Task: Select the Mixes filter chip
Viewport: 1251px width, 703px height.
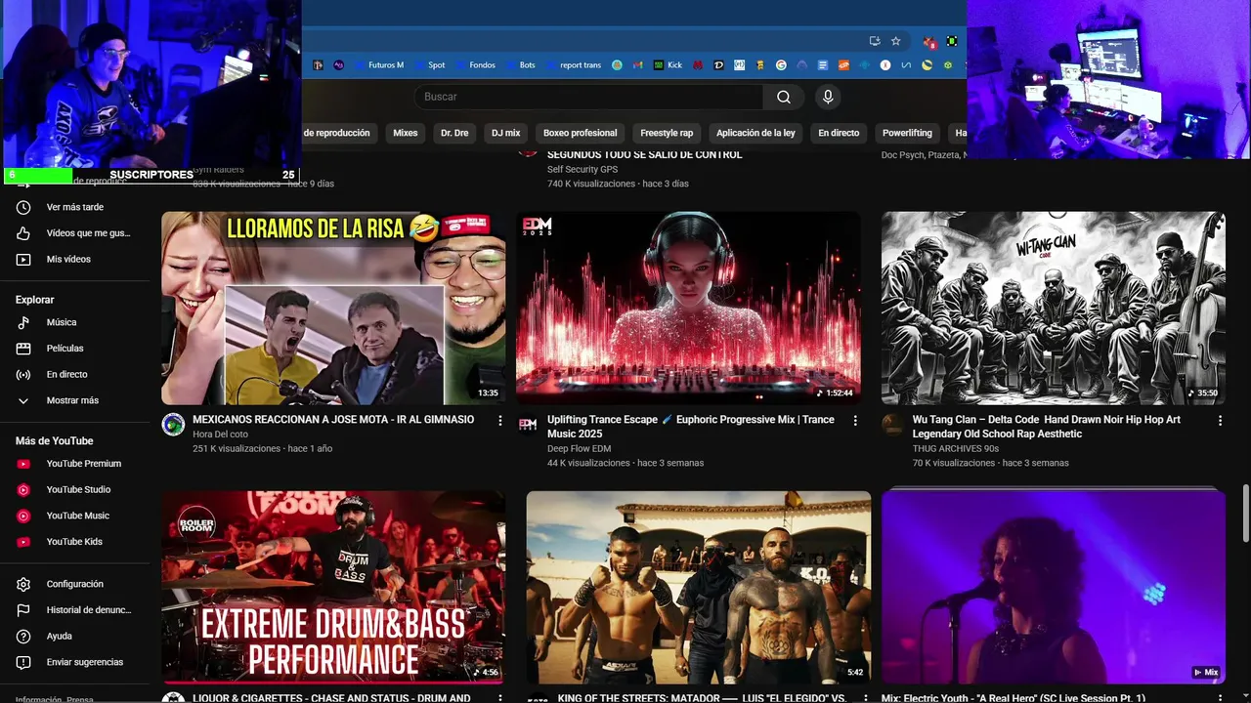Action: [405, 133]
